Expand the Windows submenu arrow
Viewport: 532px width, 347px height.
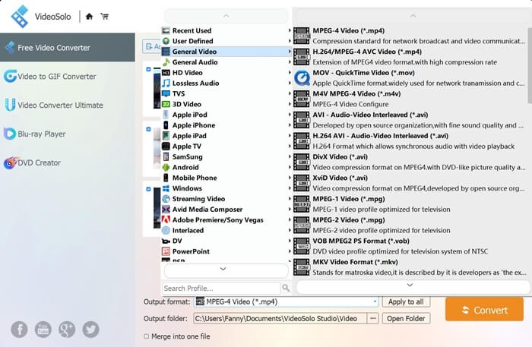[290, 188]
